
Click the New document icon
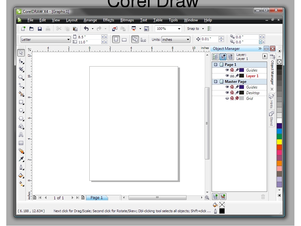(23, 29)
